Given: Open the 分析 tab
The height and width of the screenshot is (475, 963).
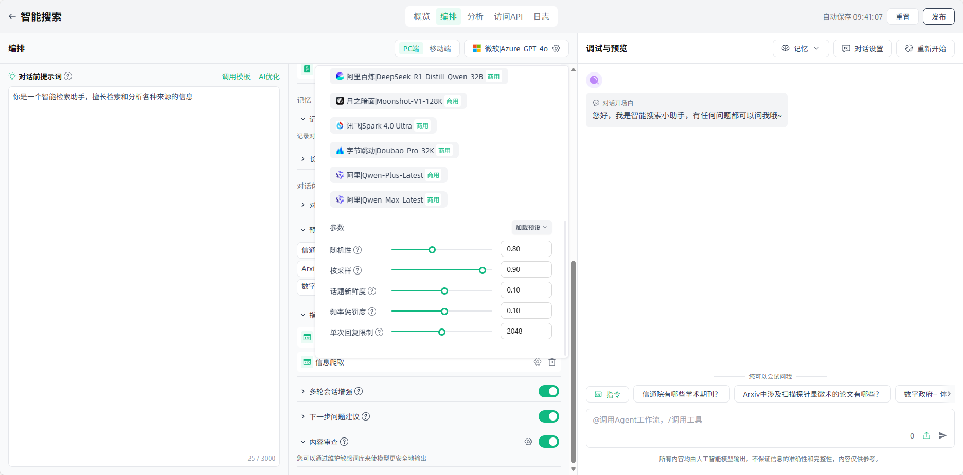Looking at the screenshot, I should click(x=475, y=16).
